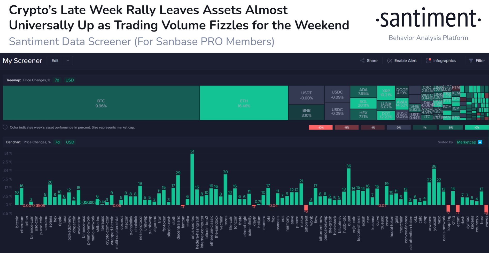Toggle the 7d timeframe on the Treemap
Image resolution: width=489 pixels, height=253 pixels.
[57, 80]
